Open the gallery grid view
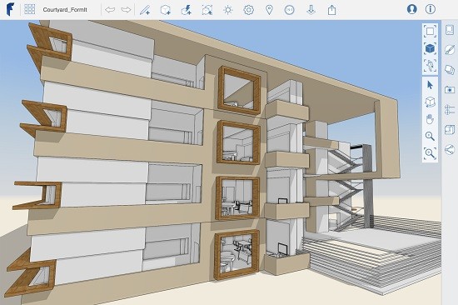The width and height of the screenshot is (458, 305). pyautogui.click(x=30, y=10)
